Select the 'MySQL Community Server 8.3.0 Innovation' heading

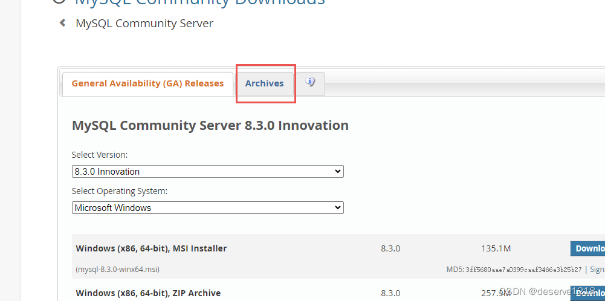210,126
